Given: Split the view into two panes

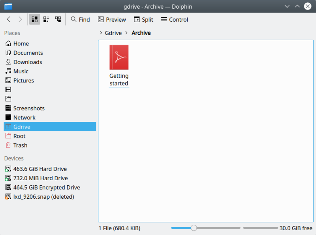Looking at the screenshot, I should click(x=143, y=19).
